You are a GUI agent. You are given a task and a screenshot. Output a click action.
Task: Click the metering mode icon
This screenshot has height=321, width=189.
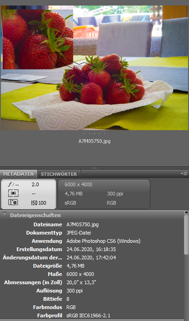point(13,193)
